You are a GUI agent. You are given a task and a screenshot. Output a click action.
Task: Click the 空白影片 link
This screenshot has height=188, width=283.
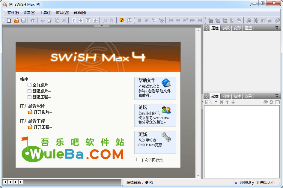40,85
